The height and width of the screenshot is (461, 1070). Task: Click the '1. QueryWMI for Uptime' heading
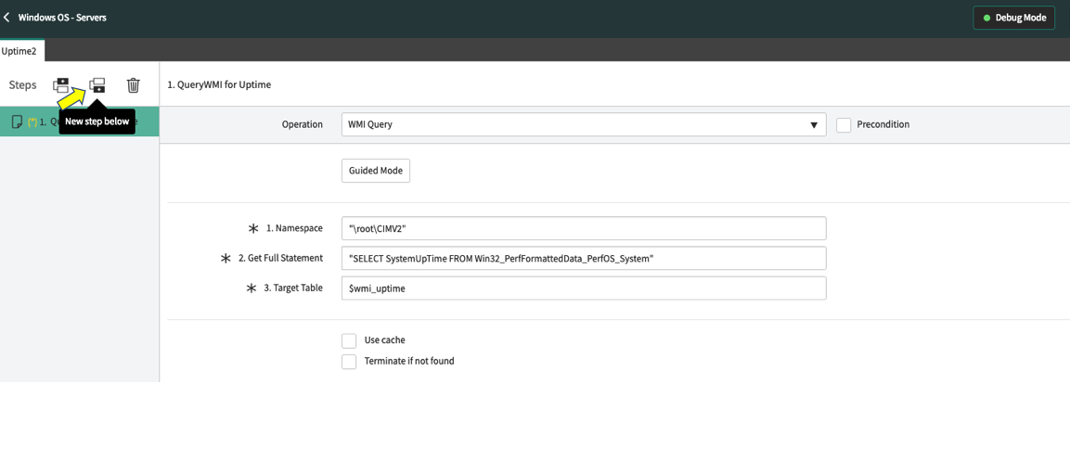pos(219,85)
